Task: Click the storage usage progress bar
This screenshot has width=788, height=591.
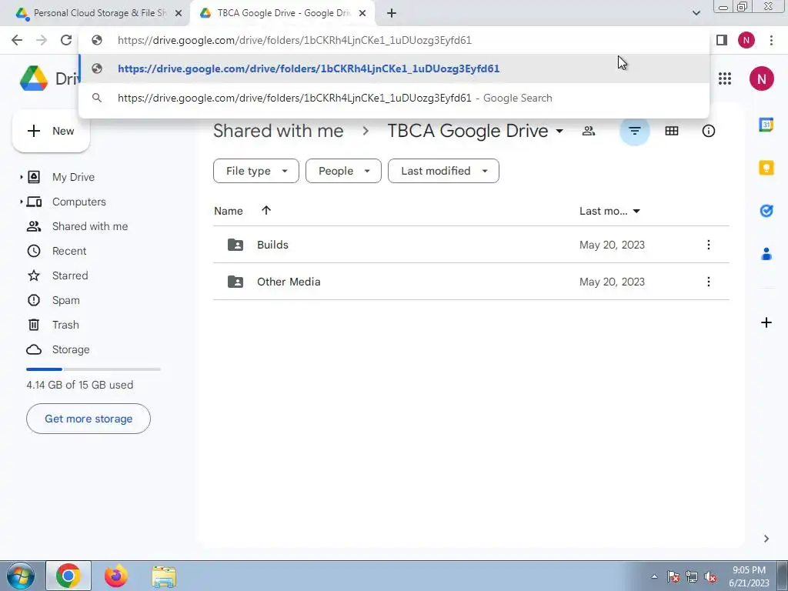Action: (x=93, y=369)
